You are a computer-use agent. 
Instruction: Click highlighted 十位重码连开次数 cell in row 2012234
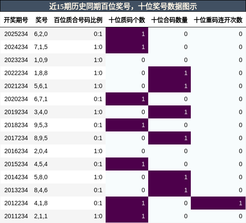(218, 203)
